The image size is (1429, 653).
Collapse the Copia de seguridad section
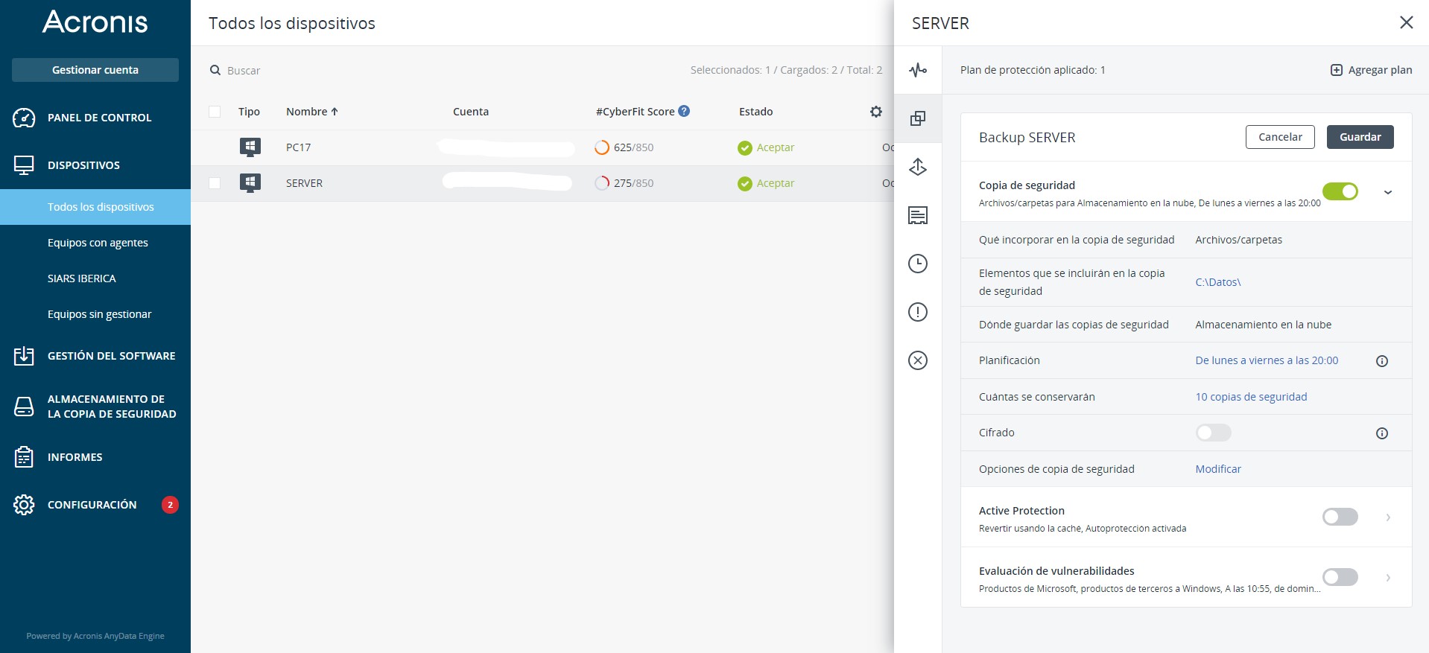click(x=1388, y=192)
